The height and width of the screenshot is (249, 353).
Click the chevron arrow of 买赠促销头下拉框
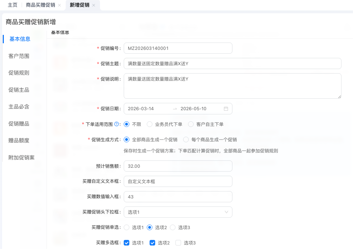[x=226, y=212]
